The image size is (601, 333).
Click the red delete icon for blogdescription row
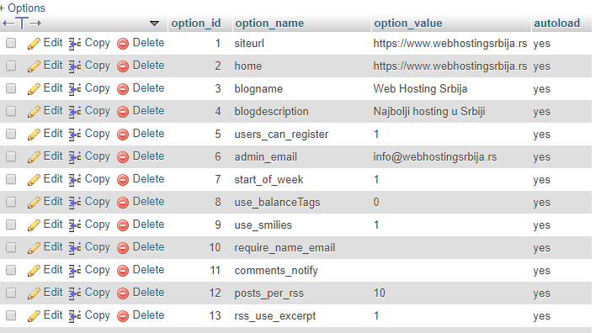click(123, 112)
